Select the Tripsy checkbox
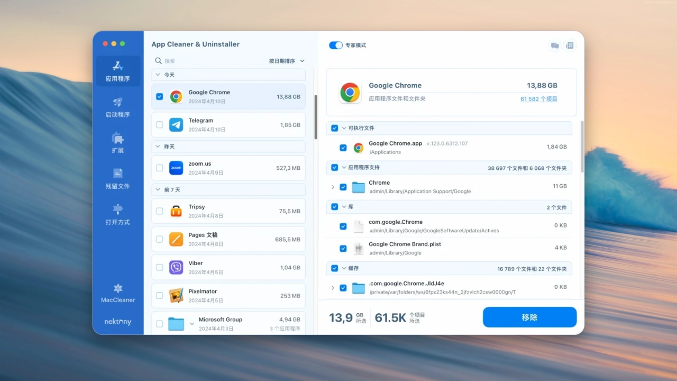Image resolution: width=677 pixels, height=381 pixels. (160, 211)
